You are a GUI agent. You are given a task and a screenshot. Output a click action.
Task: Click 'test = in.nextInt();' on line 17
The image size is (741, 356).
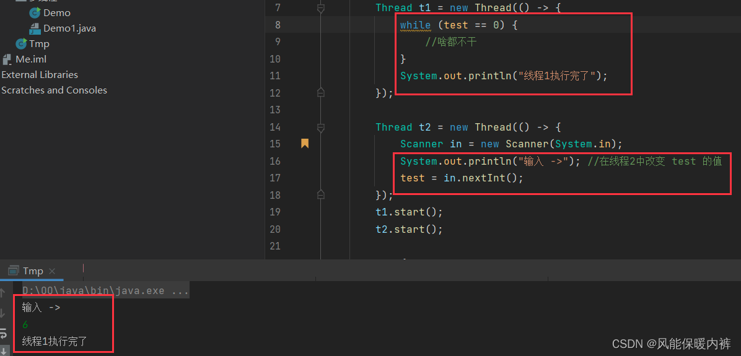coord(462,178)
